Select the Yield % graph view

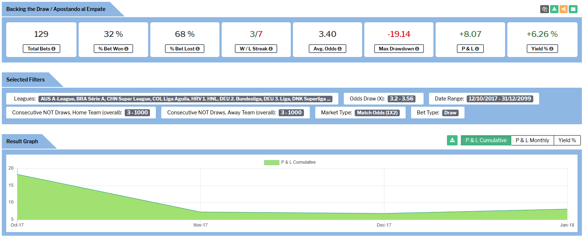[x=567, y=140]
